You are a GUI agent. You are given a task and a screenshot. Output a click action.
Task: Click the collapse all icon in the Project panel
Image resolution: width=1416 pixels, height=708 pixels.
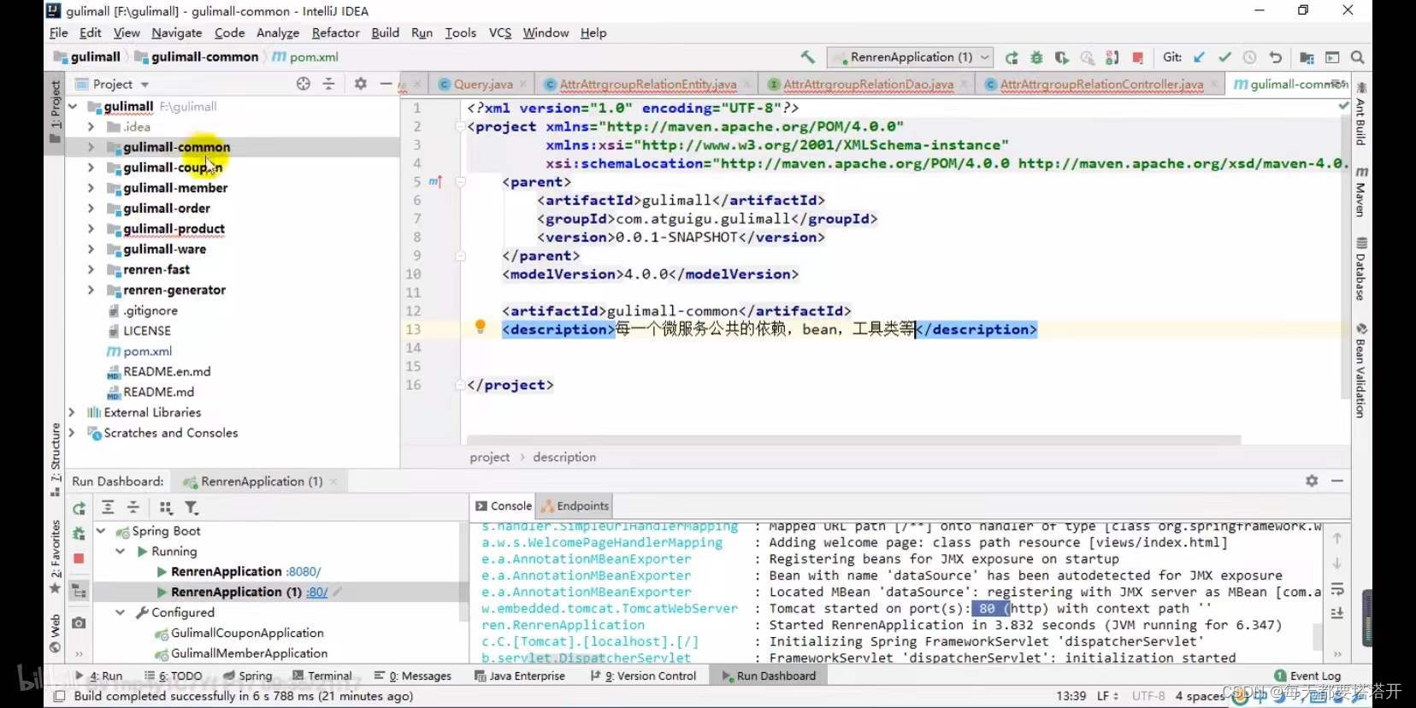pos(328,84)
